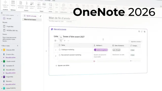Screen dimensions: 162x91
Task: Click the Trier sort arrows icon
Action: coord(61,41)
